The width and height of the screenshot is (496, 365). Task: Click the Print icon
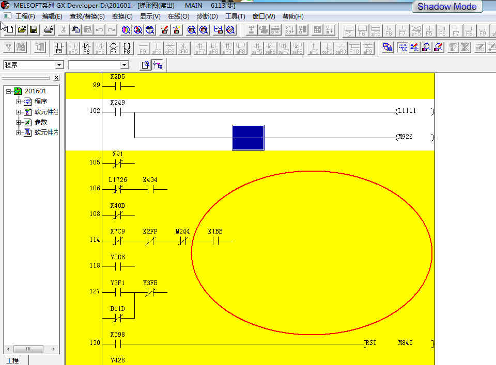pyautogui.click(x=49, y=30)
